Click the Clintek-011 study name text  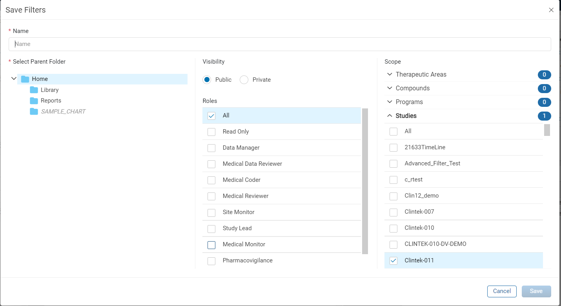tap(419, 260)
